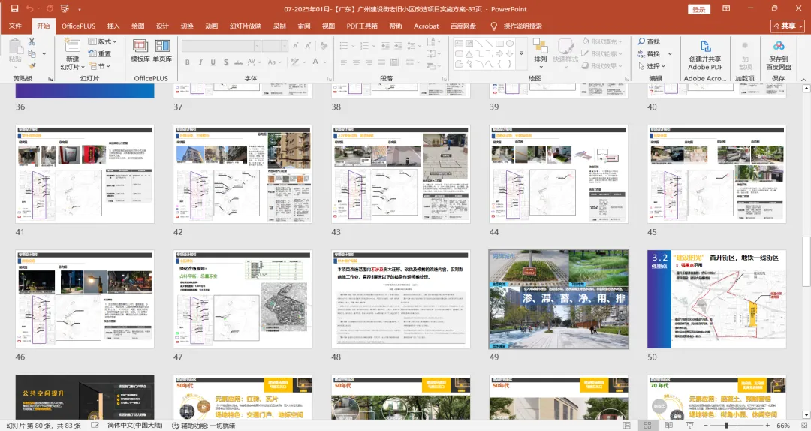This screenshot has height=431, width=811.
Task: Switch to Reading view icon
Action: [x=668, y=425]
